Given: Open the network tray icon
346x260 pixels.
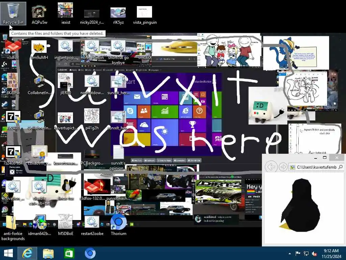Looking at the screenshot, I should [x=306, y=254].
